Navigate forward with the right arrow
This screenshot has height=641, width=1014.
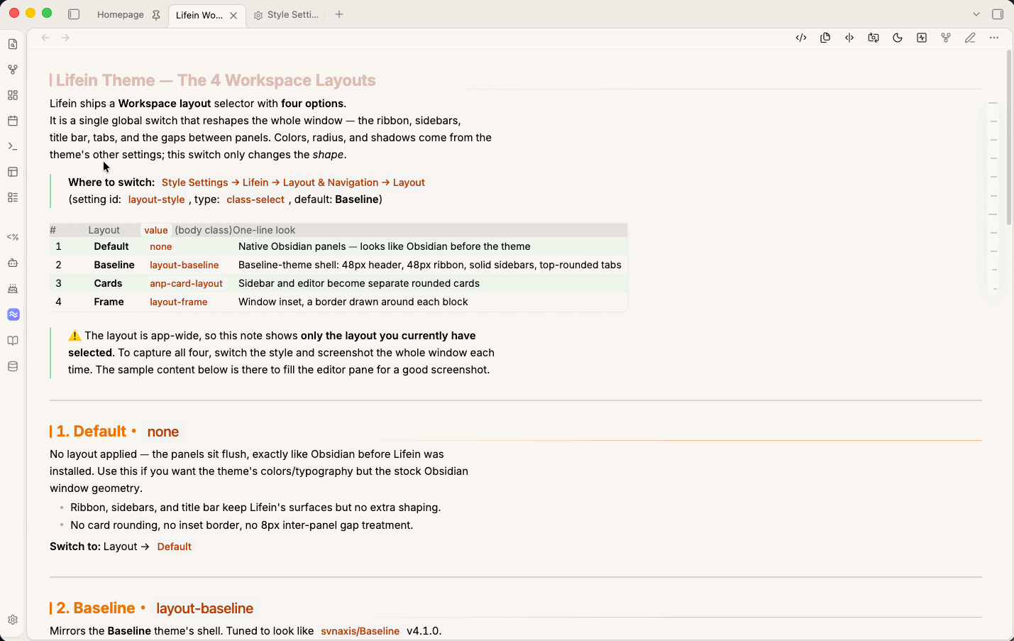[65, 38]
